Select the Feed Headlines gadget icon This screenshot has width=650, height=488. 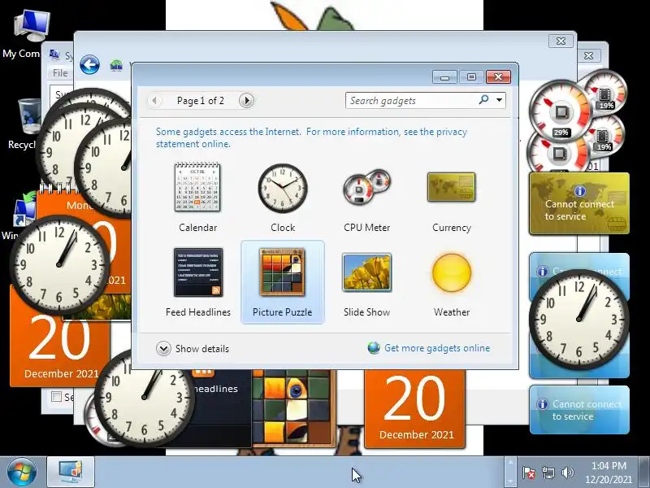[198, 272]
